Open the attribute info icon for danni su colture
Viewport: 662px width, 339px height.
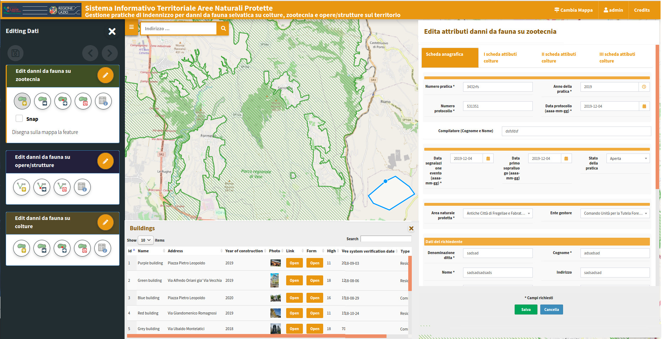coord(103,248)
